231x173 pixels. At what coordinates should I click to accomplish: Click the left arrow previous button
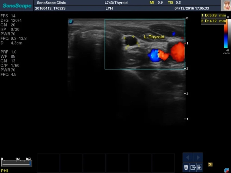click(x=188, y=158)
